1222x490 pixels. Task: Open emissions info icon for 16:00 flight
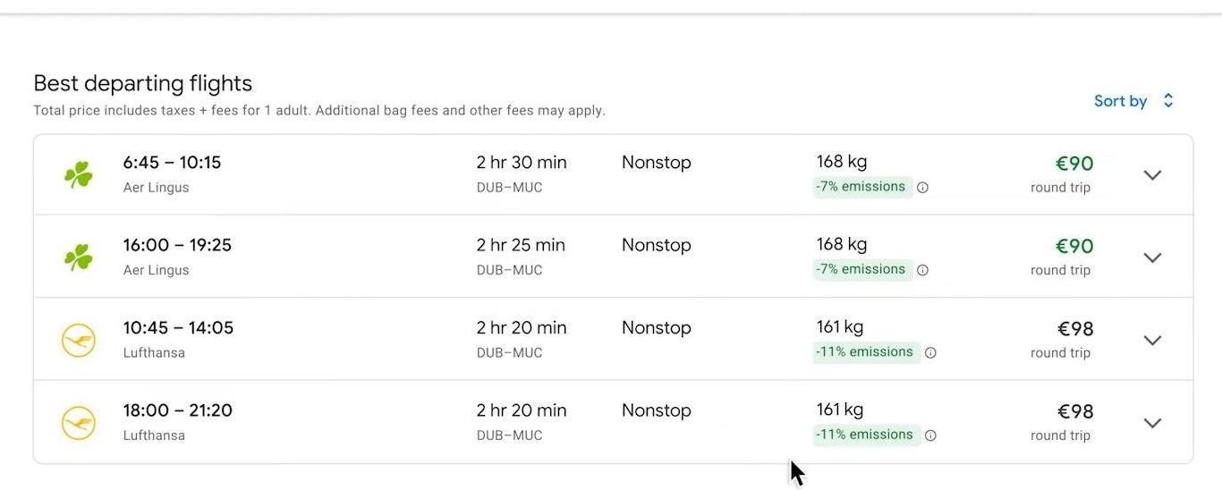922,270
